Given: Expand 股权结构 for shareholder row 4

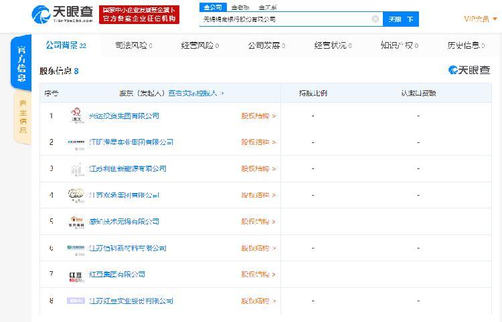Looking at the screenshot, I should click(258, 195).
